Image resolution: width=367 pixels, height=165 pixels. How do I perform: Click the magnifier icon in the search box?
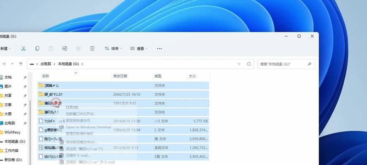310,64
